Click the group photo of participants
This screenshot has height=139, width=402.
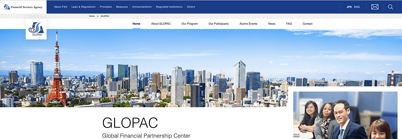click(345, 115)
